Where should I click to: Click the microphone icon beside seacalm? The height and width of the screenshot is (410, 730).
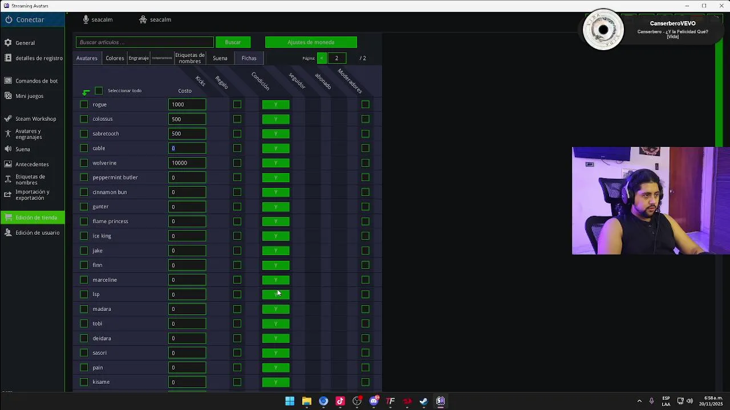tap(86, 19)
